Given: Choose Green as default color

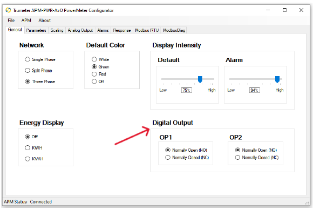Looking at the screenshot, I should 100,67.
